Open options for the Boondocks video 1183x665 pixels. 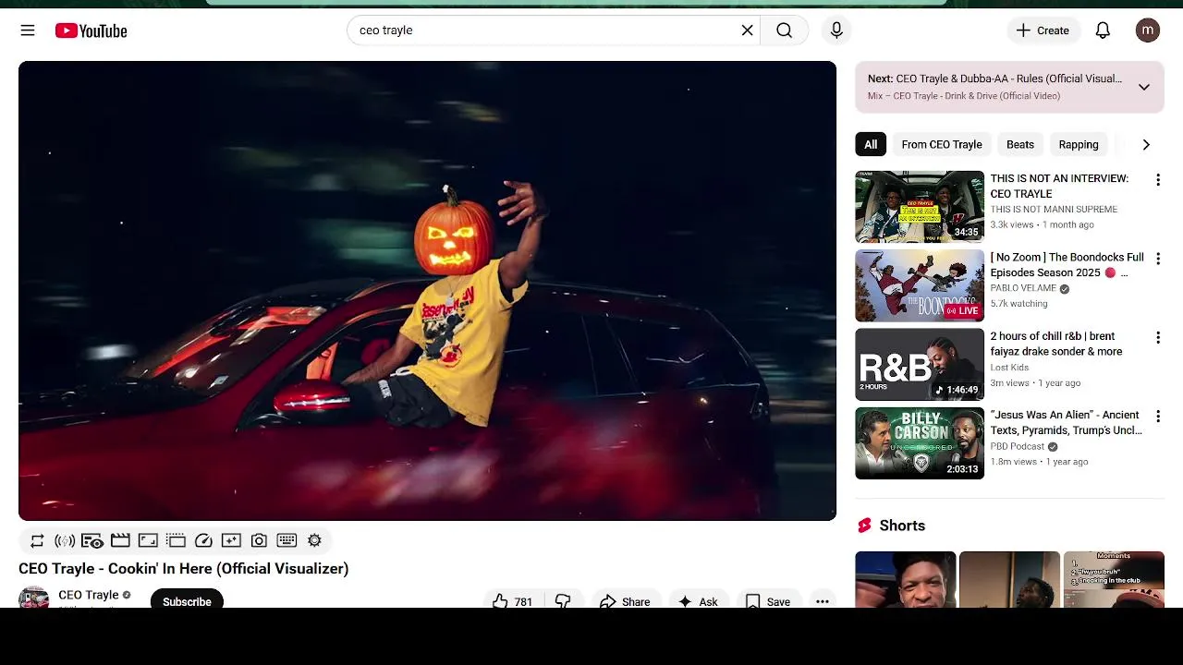pyautogui.click(x=1157, y=259)
